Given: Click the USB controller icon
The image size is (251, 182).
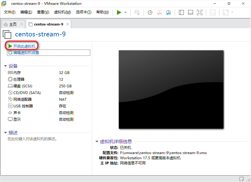Looking at the screenshot, I should [10, 106].
